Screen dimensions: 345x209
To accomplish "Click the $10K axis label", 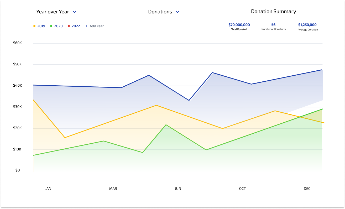I will click(x=17, y=149).
